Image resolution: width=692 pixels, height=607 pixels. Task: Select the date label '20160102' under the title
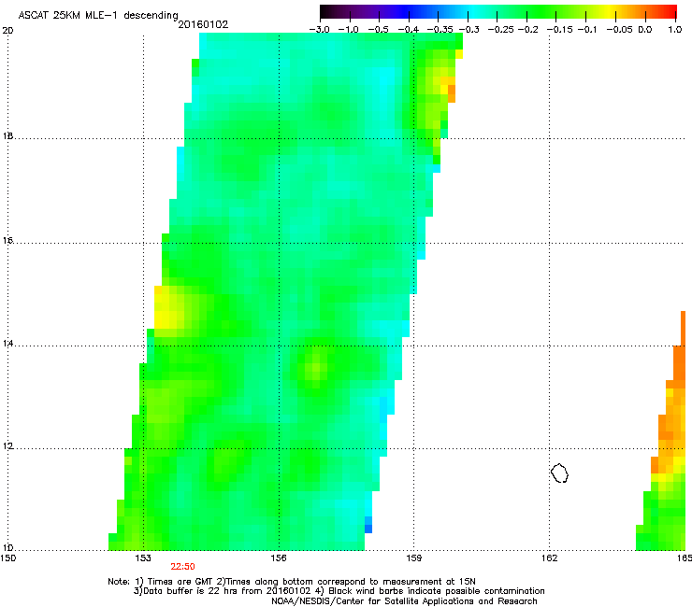pos(203,24)
